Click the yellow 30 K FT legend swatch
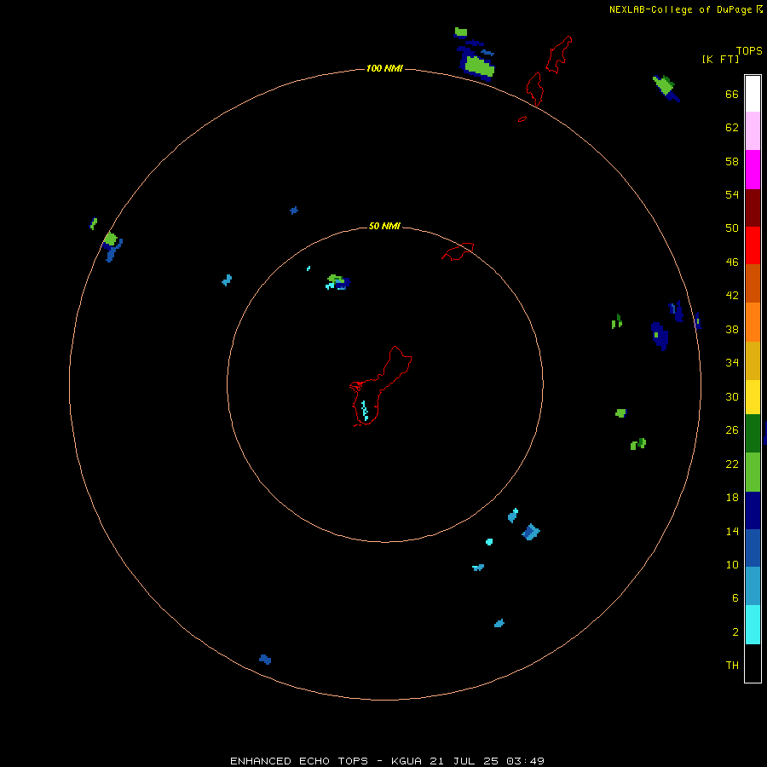 click(753, 397)
